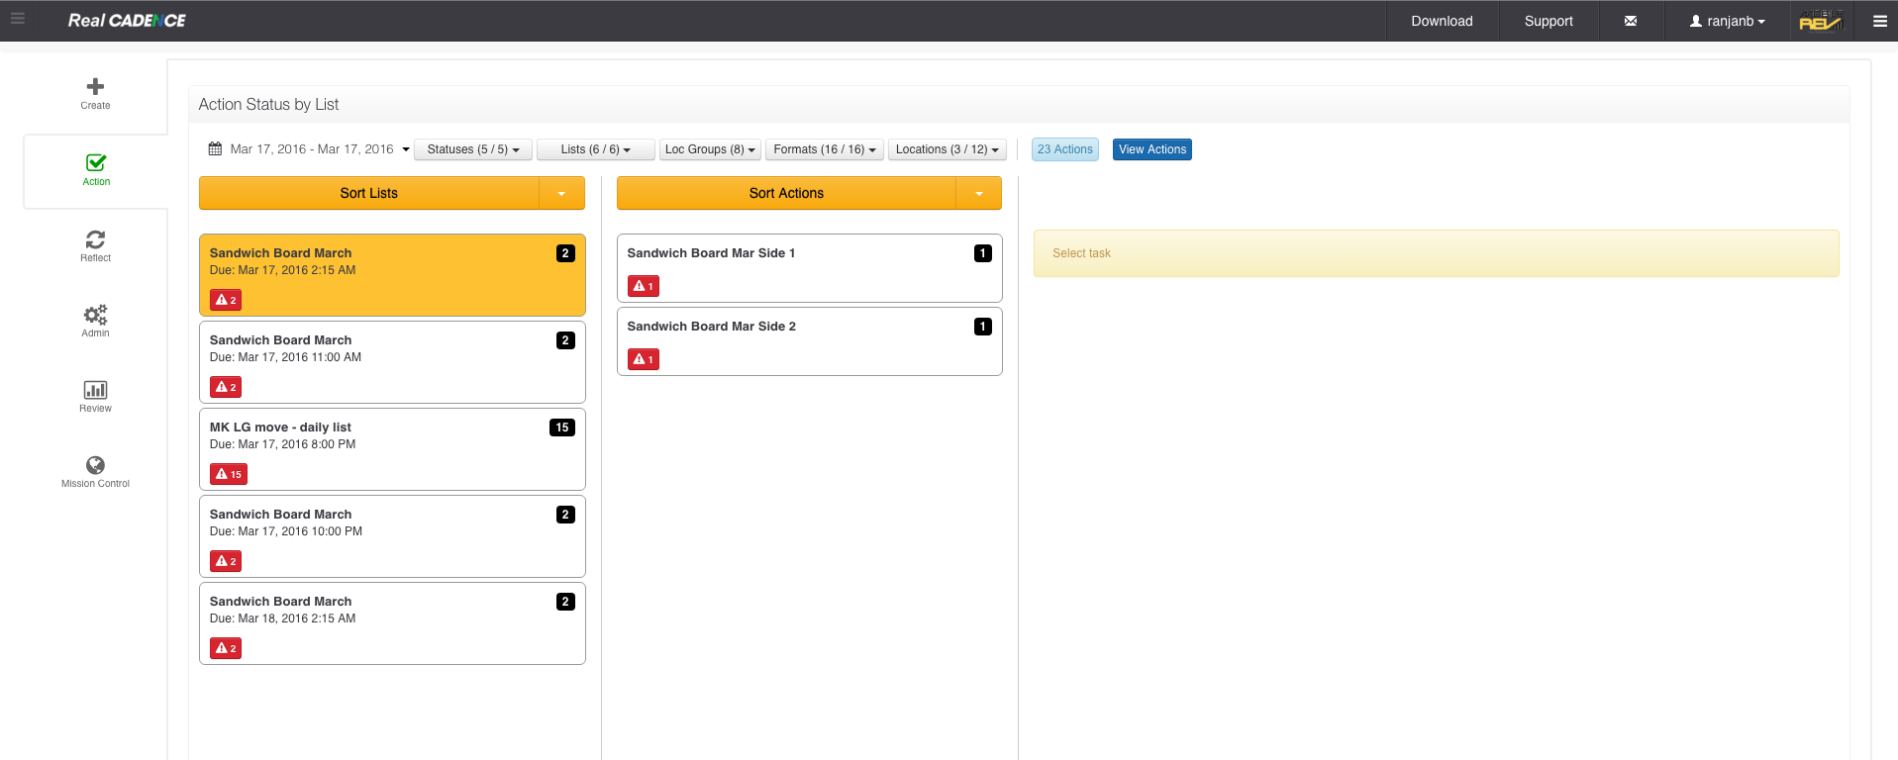Open the Reflect sidebar icon

tap(95, 239)
